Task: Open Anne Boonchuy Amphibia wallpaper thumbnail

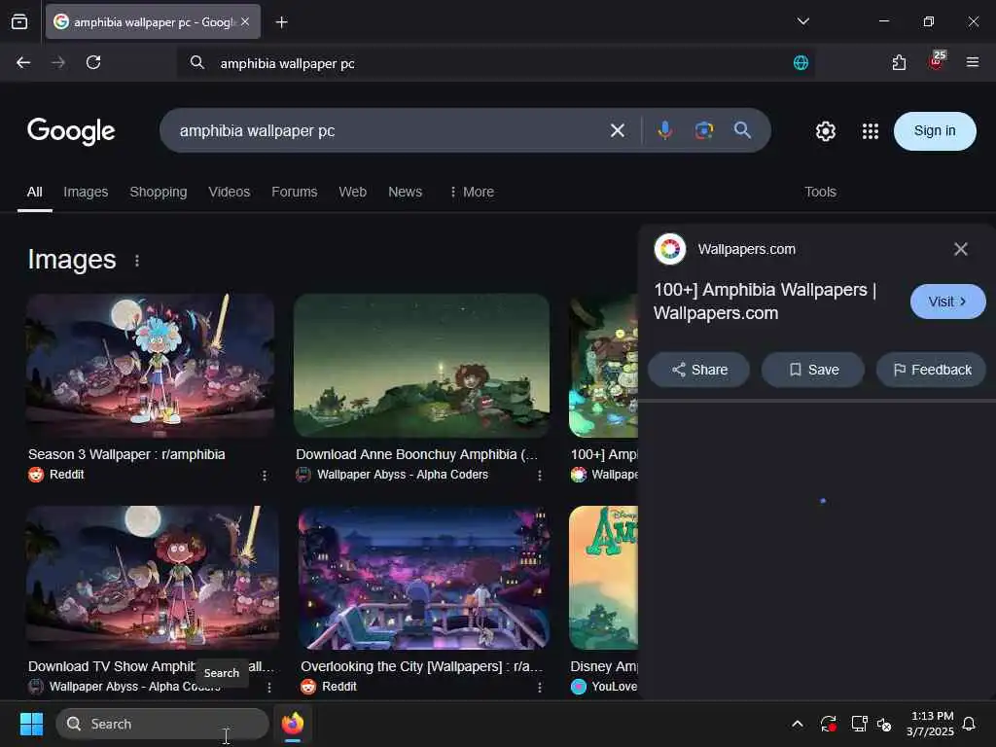Action: [x=421, y=366]
